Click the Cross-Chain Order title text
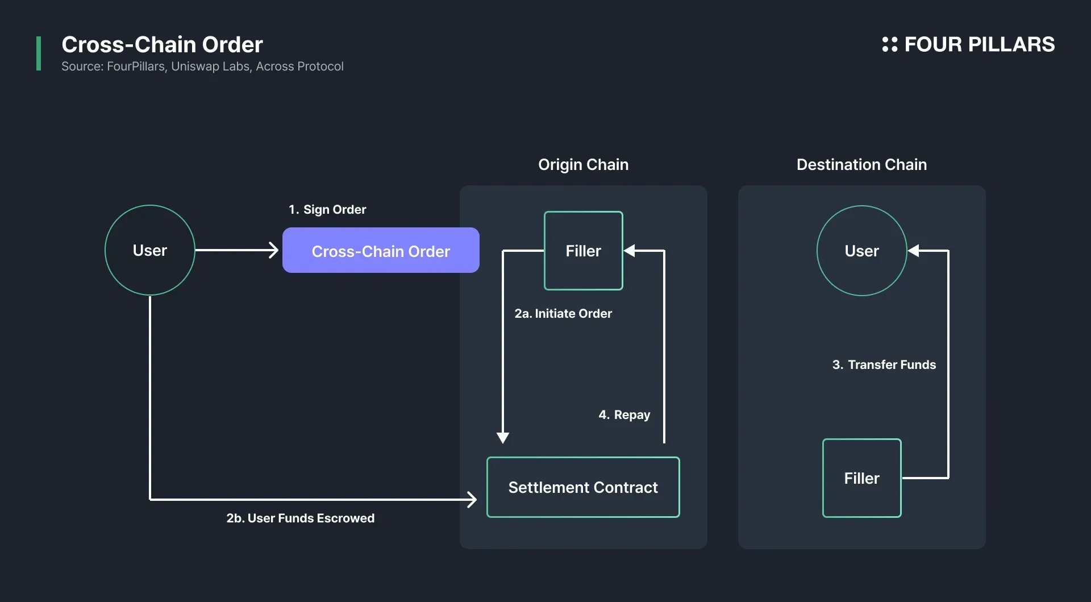This screenshot has width=1091, height=602. 163,44
